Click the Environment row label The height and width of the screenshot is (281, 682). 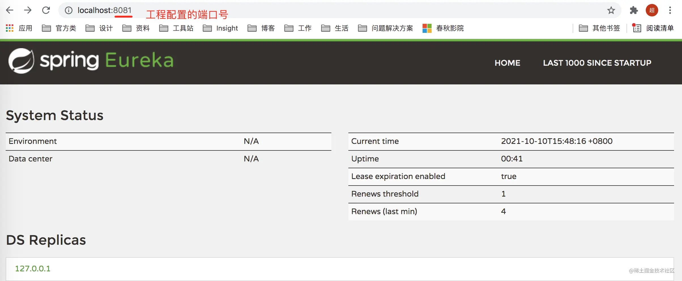(x=33, y=141)
